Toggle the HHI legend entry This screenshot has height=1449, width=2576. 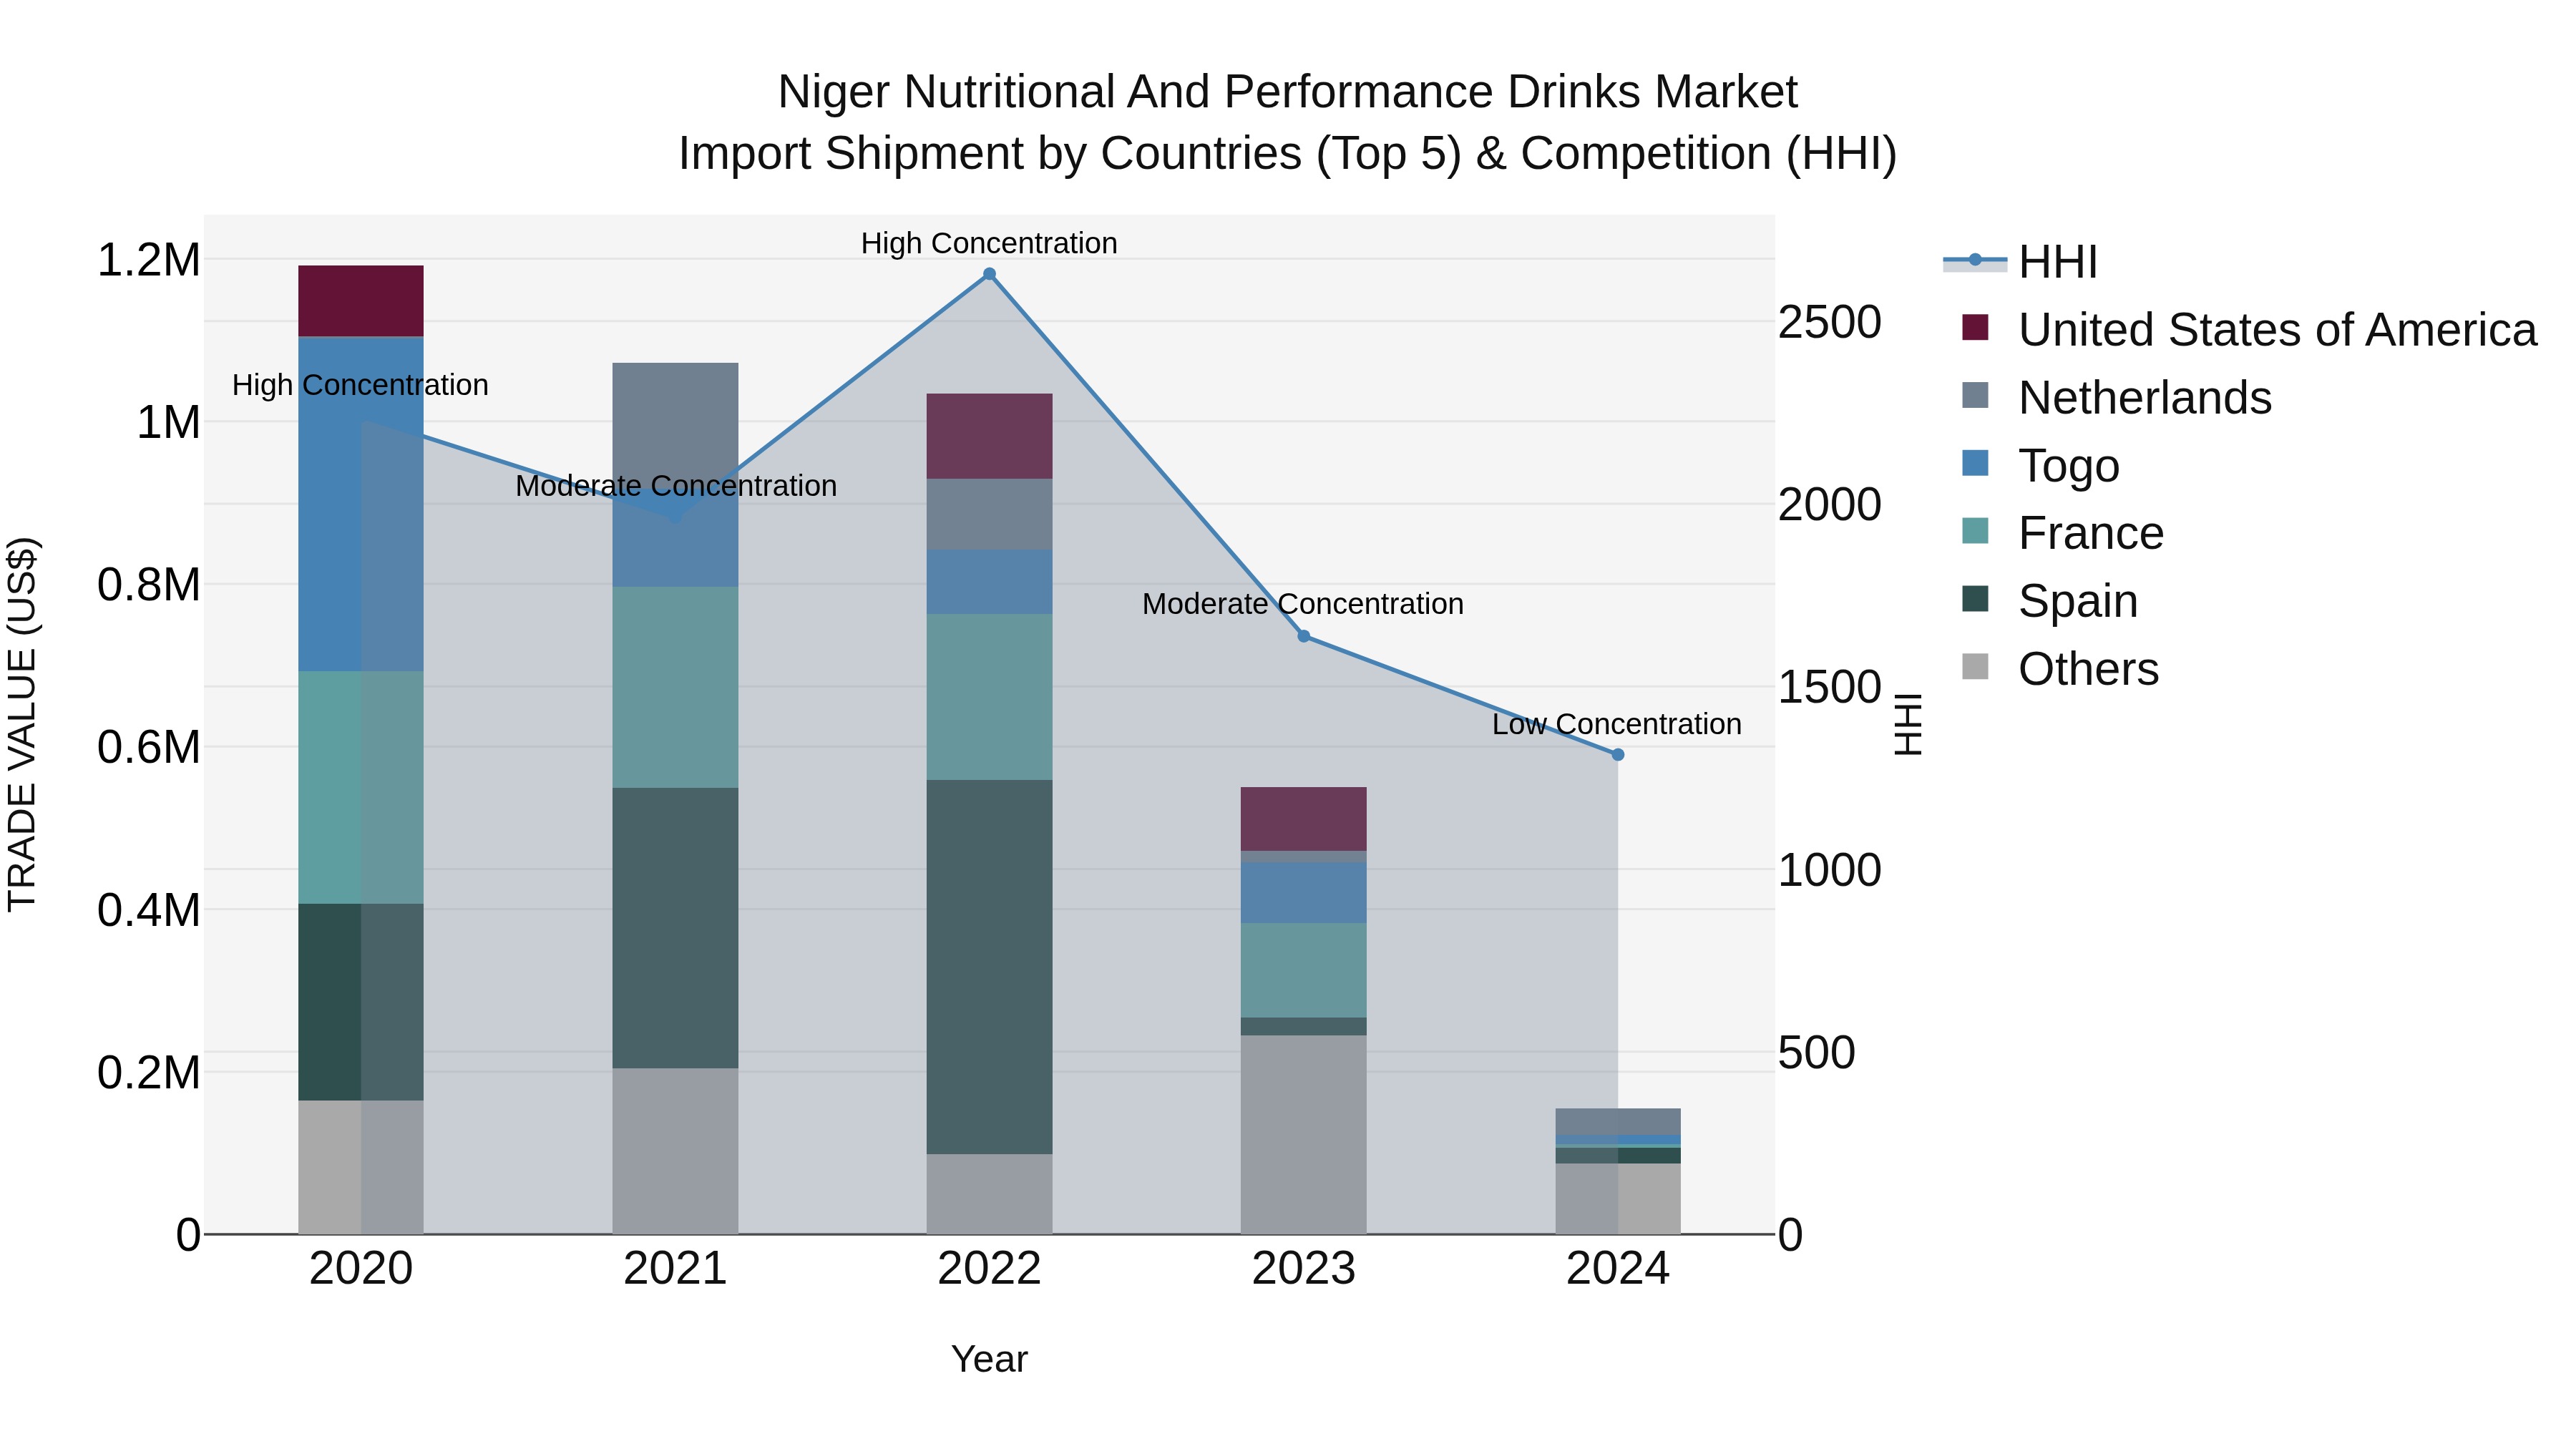pyautogui.click(x=2019, y=262)
